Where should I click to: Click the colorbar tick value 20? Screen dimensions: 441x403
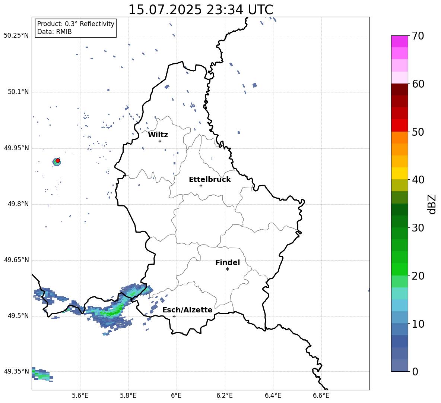point(418,276)
